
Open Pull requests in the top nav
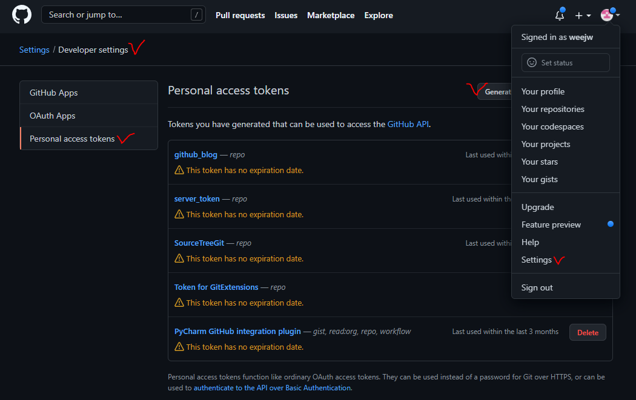240,15
